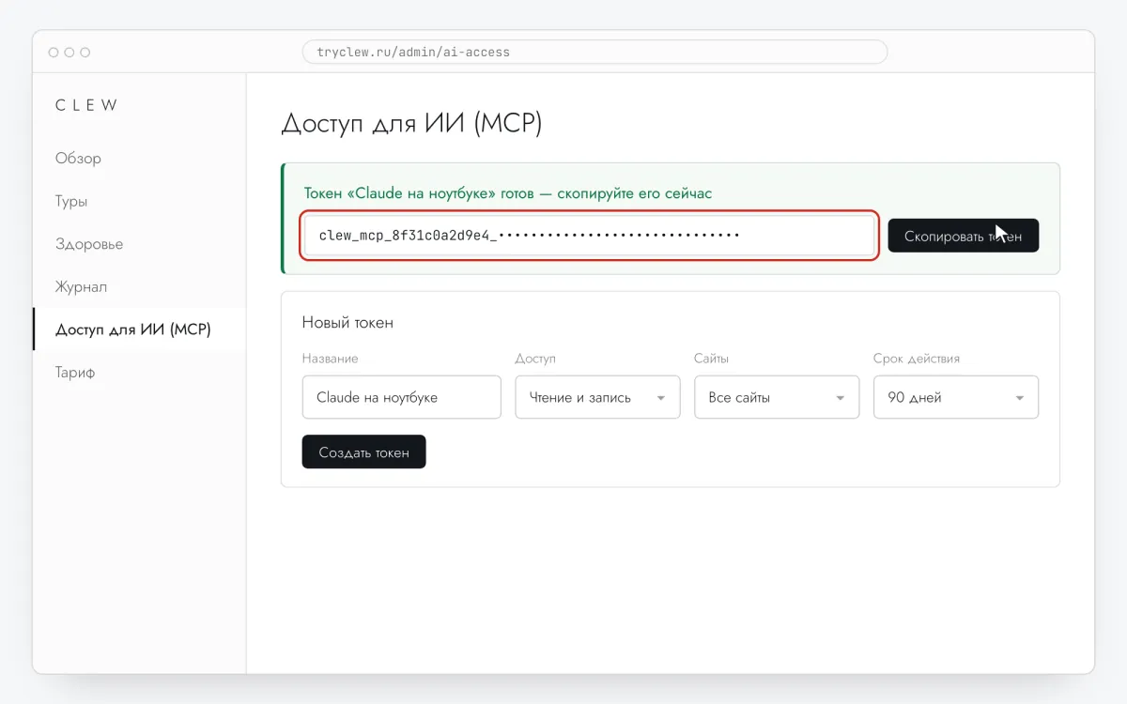The width and height of the screenshot is (1127, 704).
Task: Open the Срок действия dropdown 90 дней
Action: point(956,397)
